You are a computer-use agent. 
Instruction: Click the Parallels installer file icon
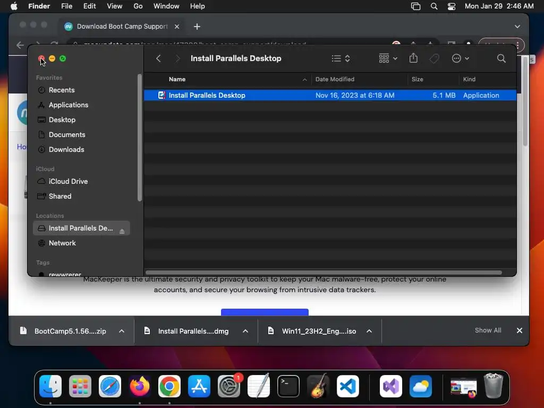pyautogui.click(x=161, y=95)
